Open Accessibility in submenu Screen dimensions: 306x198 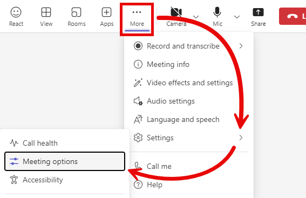pyautogui.click(x=65, y=180)
